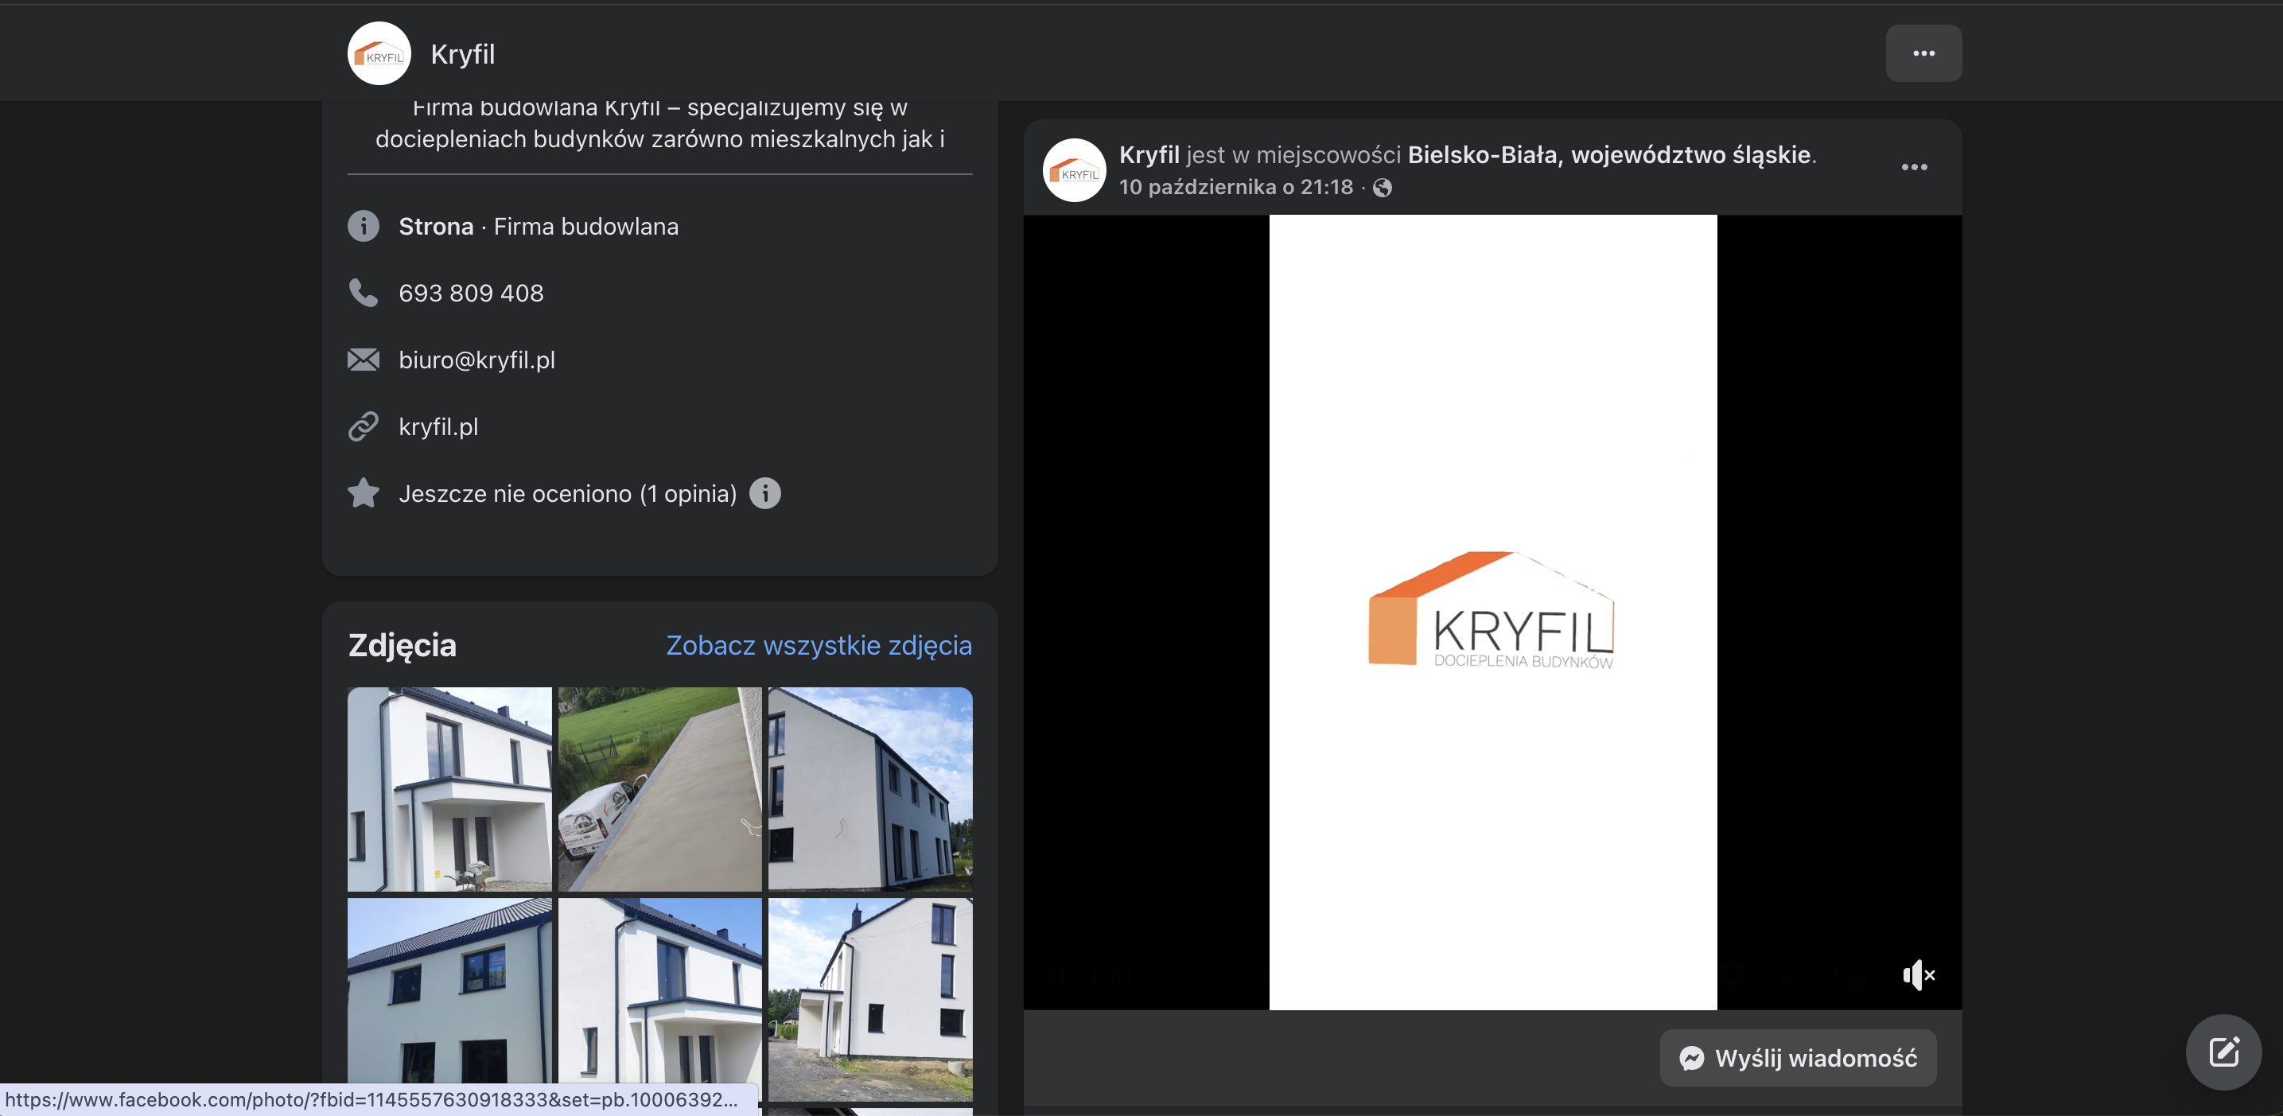The image size is (2283, 1116).
Task: Open the kryfil.pl website link
Action: tap(438, 427)
